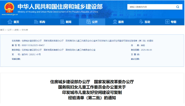
Task: Click the www.mohurd.gov.cn site link
Action: (10, 15)
